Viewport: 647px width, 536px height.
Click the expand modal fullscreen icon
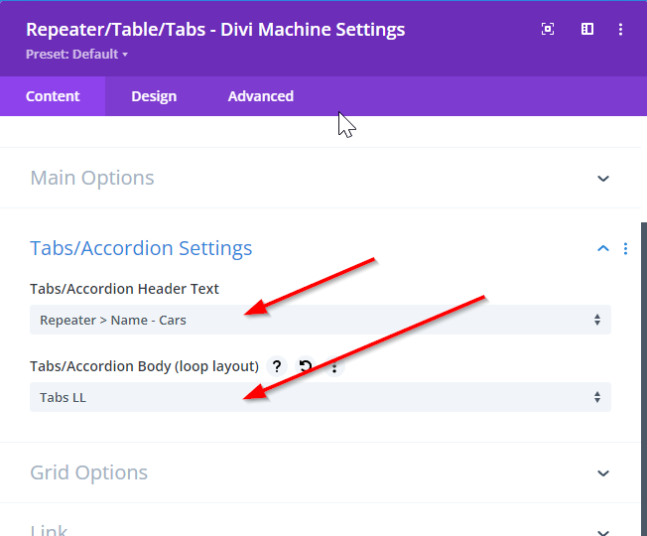click(548, 30)
